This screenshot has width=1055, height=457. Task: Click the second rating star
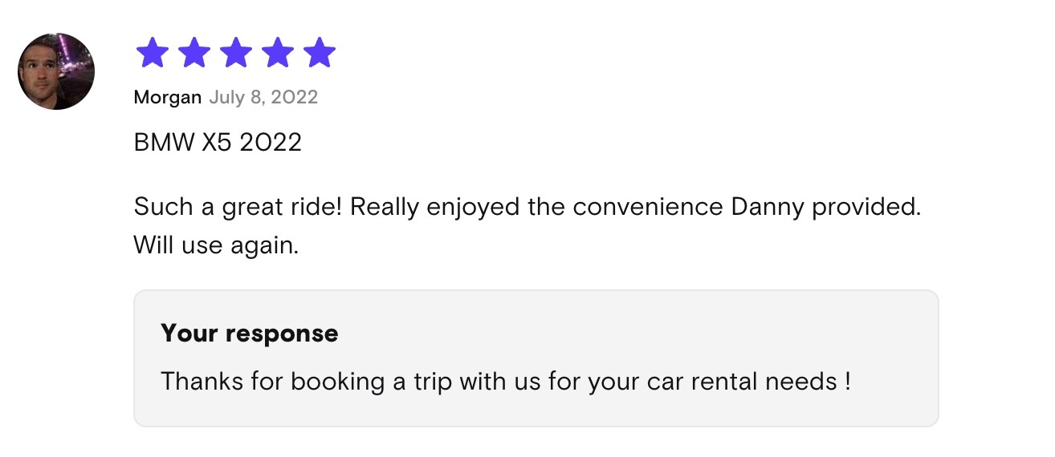[194, 53]
